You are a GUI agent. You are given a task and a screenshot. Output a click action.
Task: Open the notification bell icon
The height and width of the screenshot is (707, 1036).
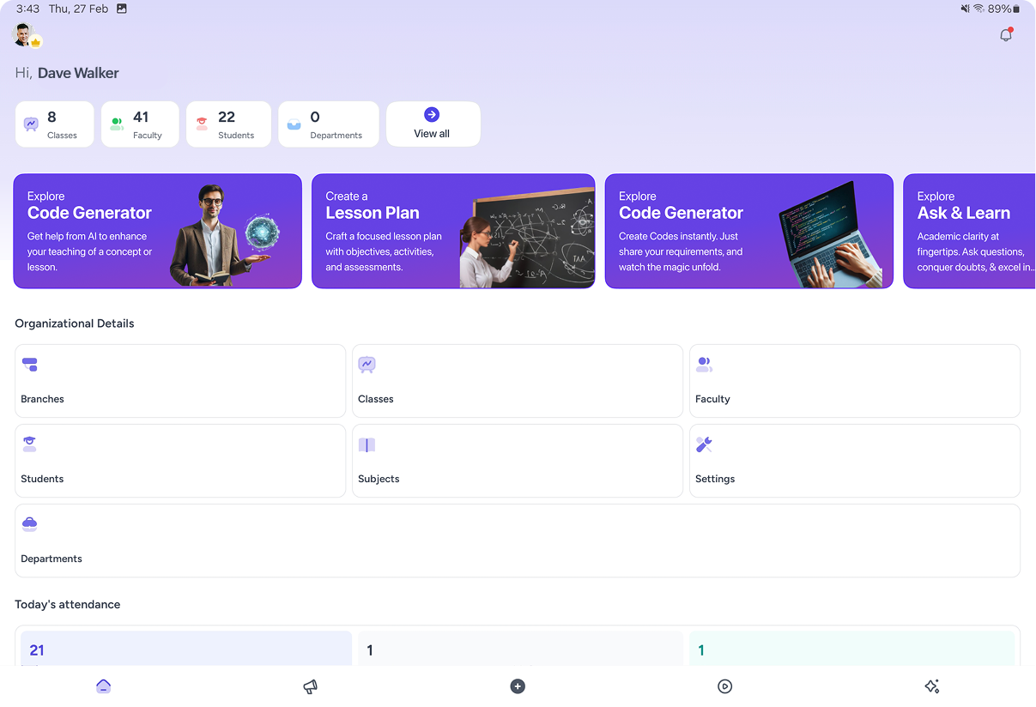(x=1006, y=35)
